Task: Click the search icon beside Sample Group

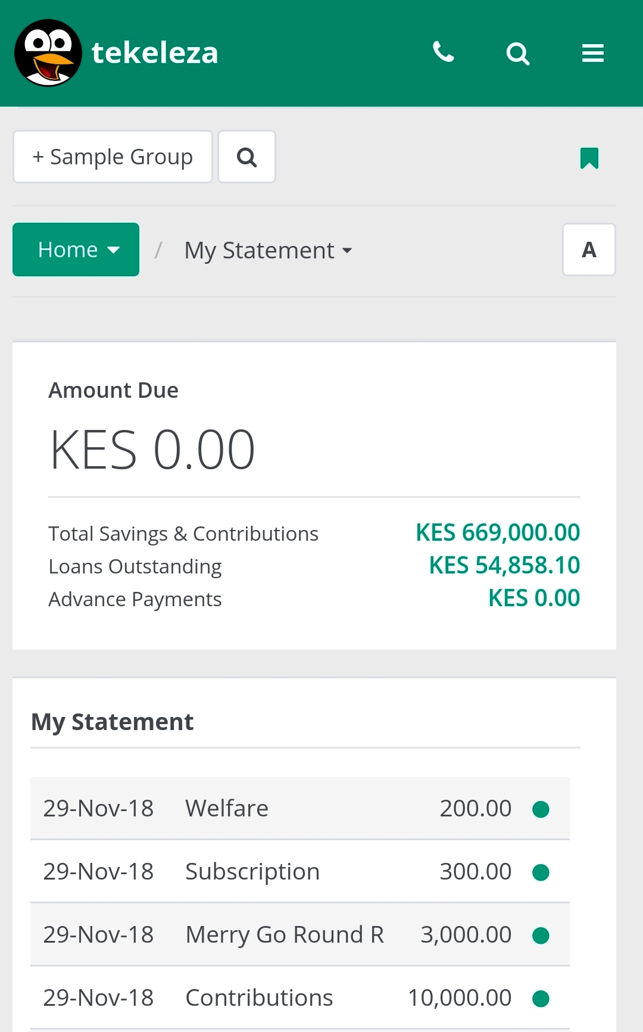Action: point(246,157)
